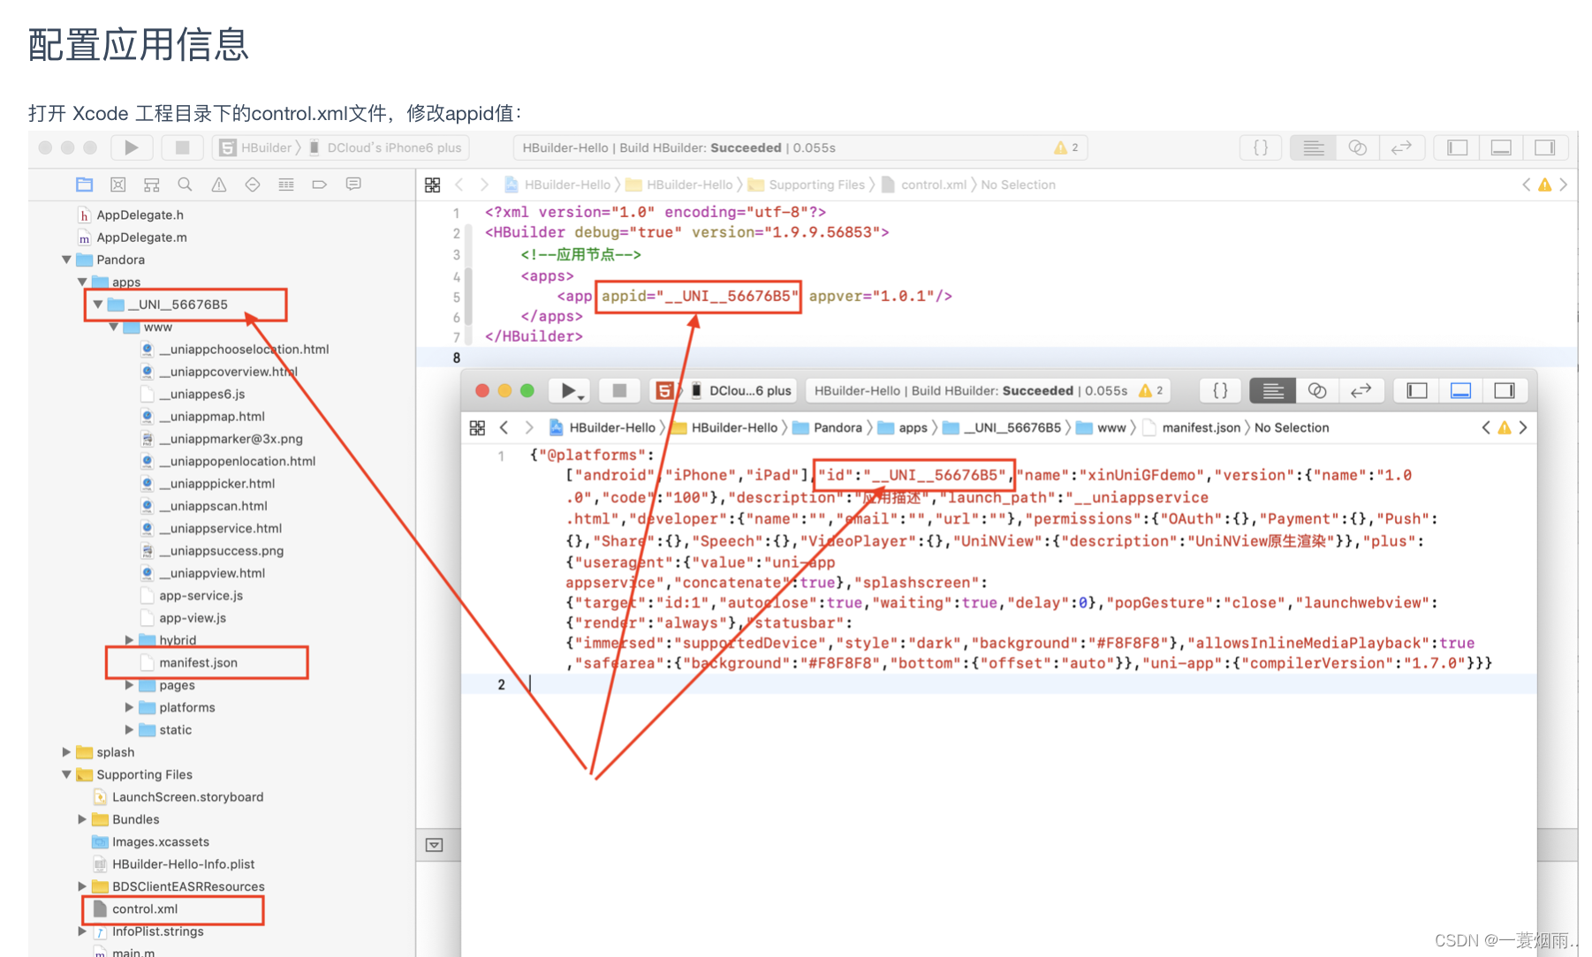
Task: Click the Run button in front Xcode window
Action: pyautogui.click(x=570, y=390)
